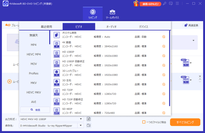Expand the disc info dropdown arrow

(193, 41)
